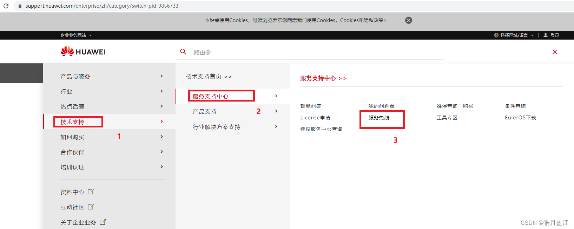Screen dimensions: 574x229
Task: Go to homepage via the Huawei logo
Action: point(83,52)
